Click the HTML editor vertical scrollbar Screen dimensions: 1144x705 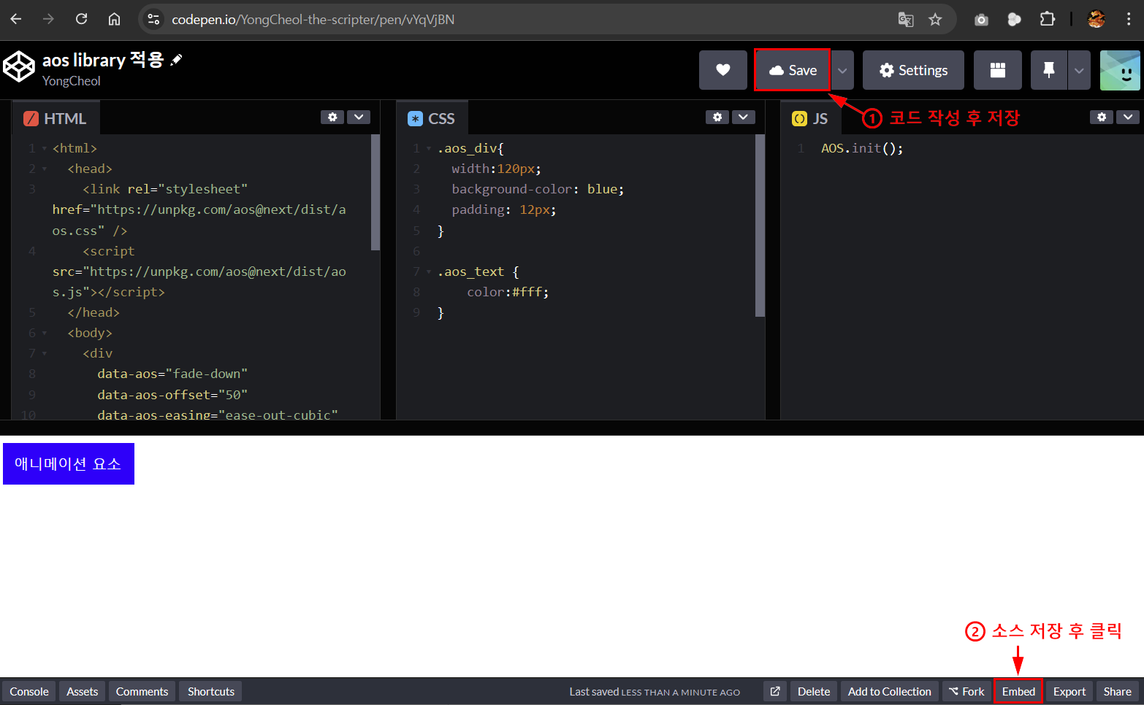(375, 193)
